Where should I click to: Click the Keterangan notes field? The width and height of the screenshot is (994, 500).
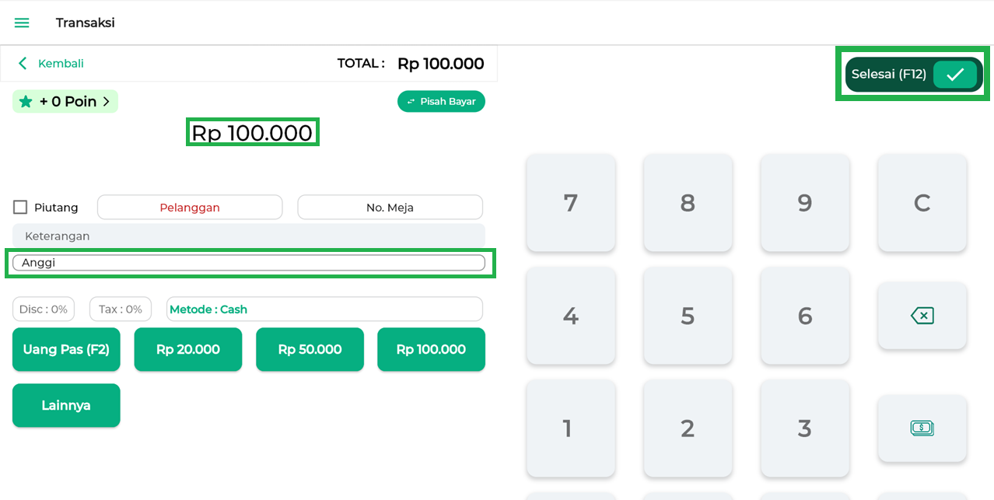point(249,236)
